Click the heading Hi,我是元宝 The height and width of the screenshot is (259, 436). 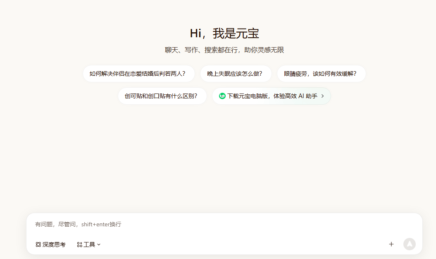[x=224, y=34]
